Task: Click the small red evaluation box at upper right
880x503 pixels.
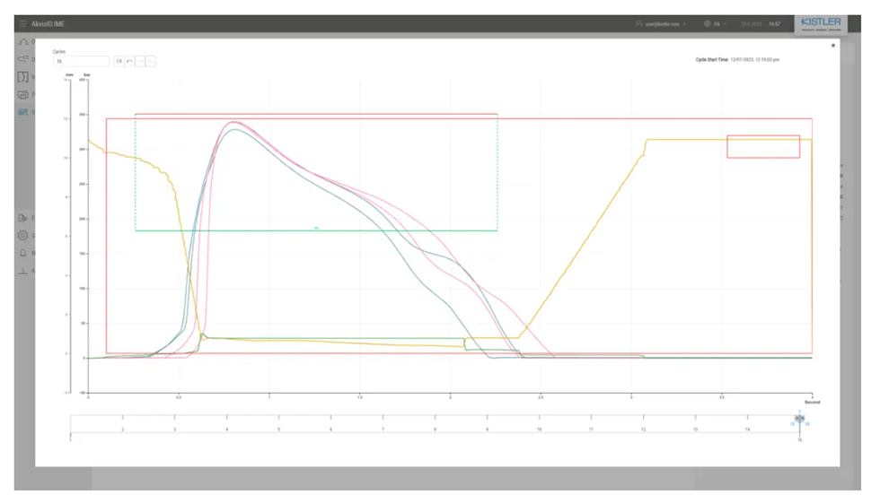Action: tap(763, 147)
